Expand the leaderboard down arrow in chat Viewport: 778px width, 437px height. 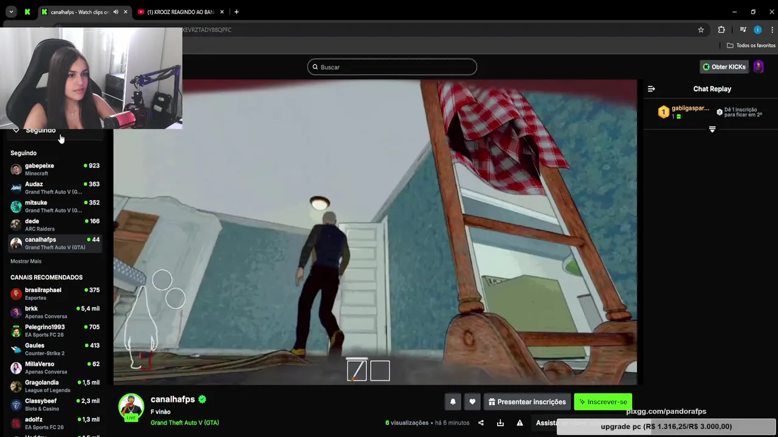pyautogui.click(x=712, y=129)
